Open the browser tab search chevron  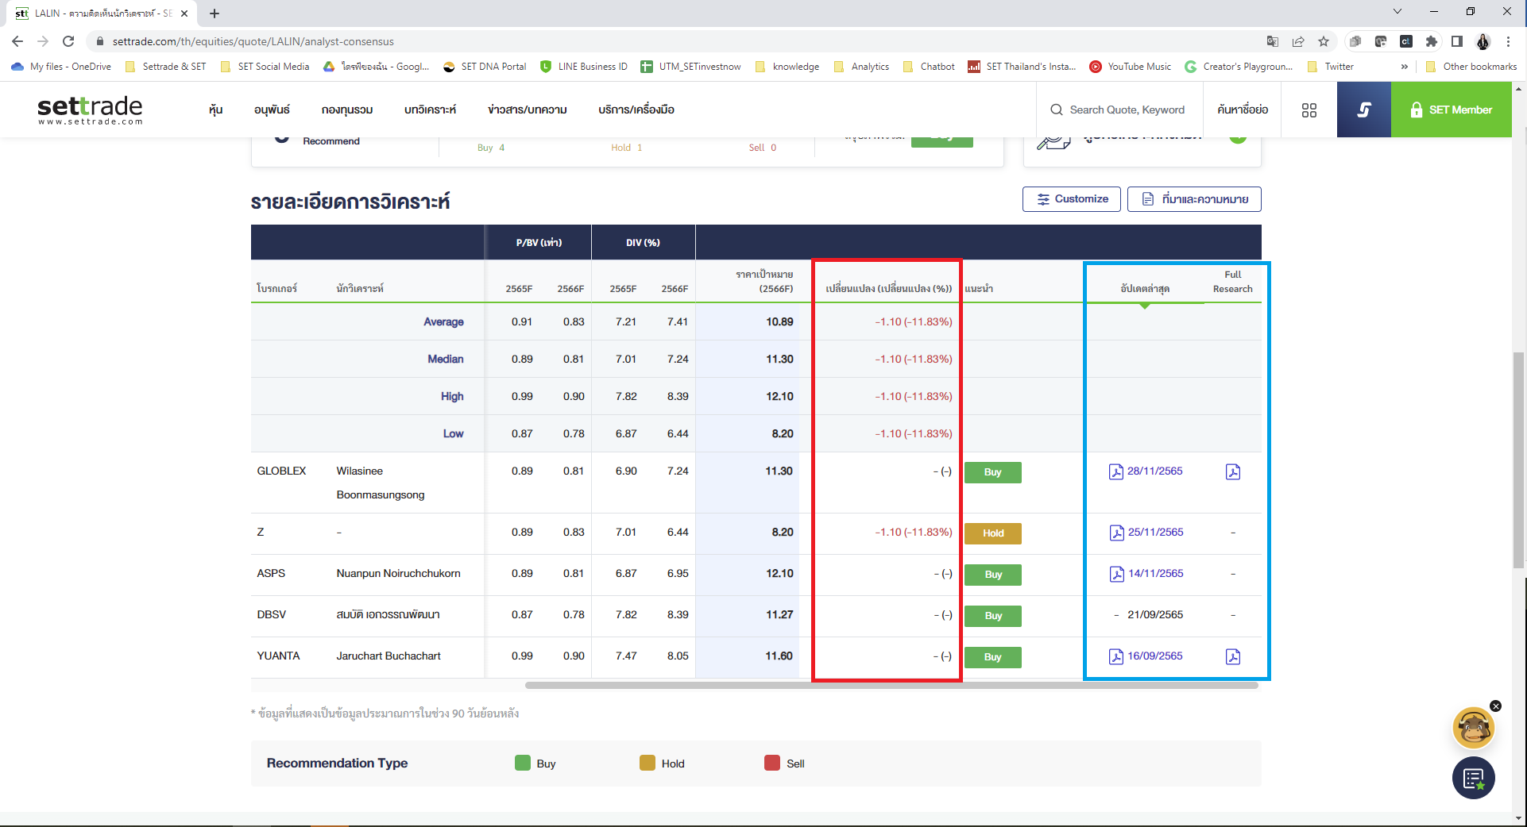tap(1397, 11)
